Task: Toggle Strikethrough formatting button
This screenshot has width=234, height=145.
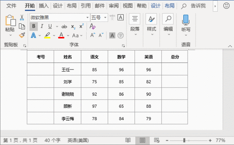Action: (x=64, y=26)
